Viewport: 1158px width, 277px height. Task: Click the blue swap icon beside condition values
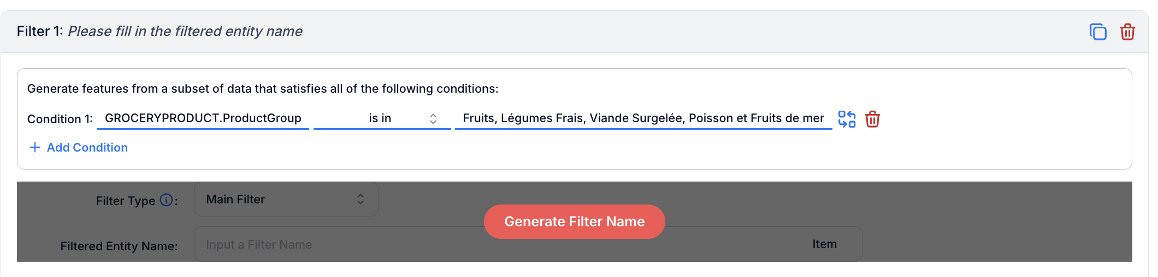pyautogui.click(x=847, y=119)
